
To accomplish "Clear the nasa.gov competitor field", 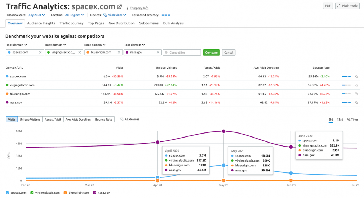I will (x=158, y=53).
